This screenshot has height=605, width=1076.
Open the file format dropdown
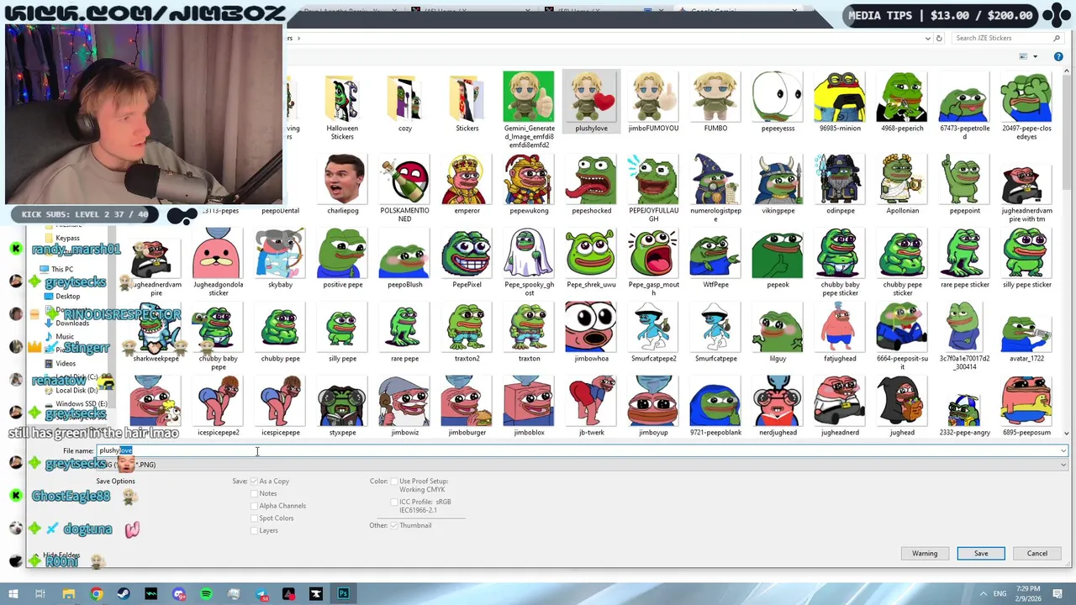tap(1063, 465)
